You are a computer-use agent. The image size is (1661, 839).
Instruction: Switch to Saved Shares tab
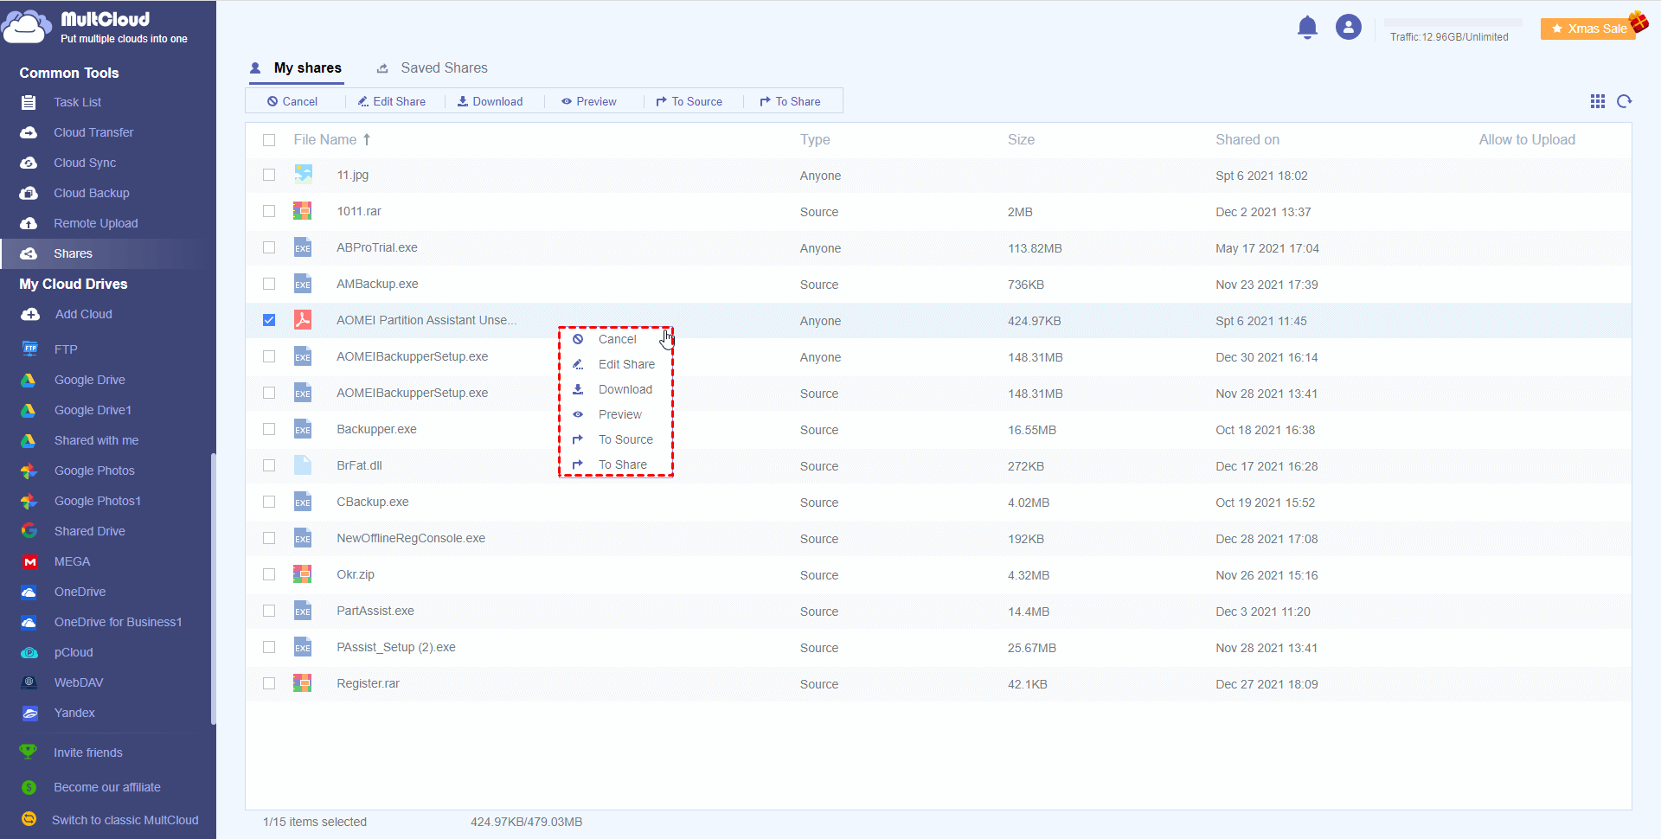[432, 67]
